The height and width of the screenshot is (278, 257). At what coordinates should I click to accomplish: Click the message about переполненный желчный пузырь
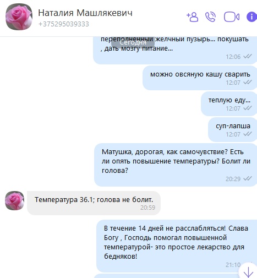175,50
